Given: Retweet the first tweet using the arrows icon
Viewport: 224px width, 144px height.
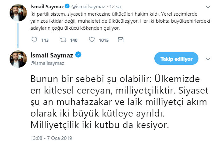Looking at the screenshot, I should point(63,40).
